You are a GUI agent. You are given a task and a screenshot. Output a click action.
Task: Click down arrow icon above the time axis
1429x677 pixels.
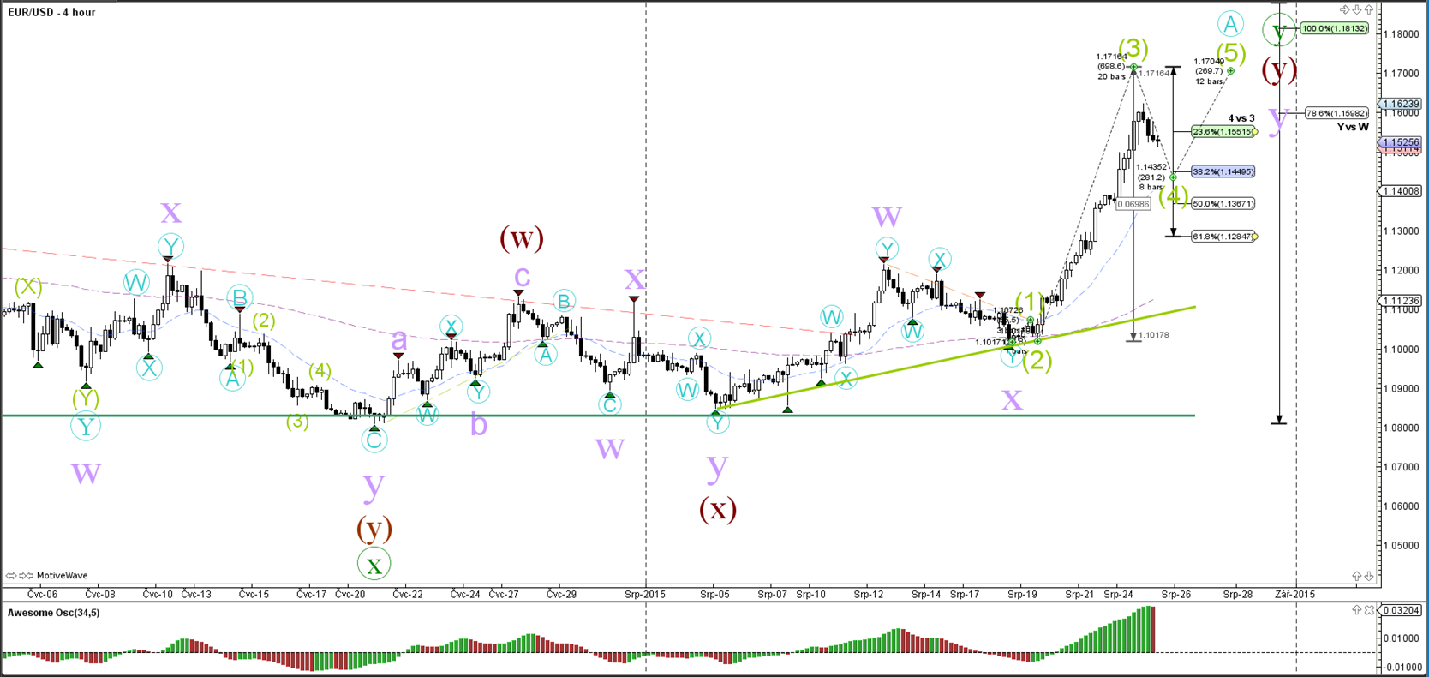1368,576
